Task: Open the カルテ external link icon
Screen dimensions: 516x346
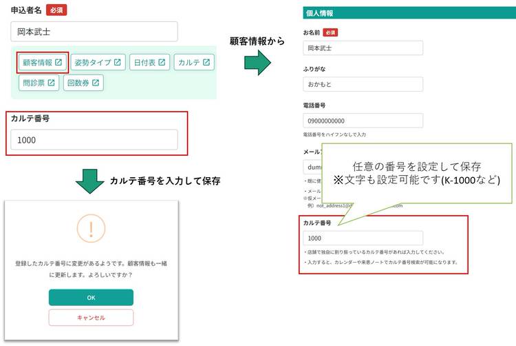Action: [x=206, y=63]
